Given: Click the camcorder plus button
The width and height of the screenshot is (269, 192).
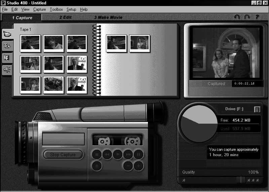Looking at the screenshot, I should pyautogui.click(x=139, y=166).
